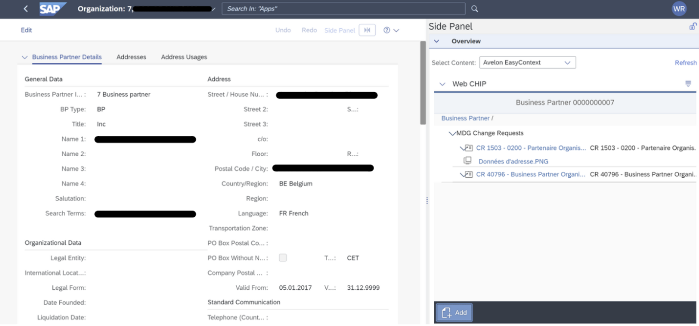Collapse the Business Partner Details chevron
Image resolution: width=699 pixels, height=326 pixels.
coord(24,57)
